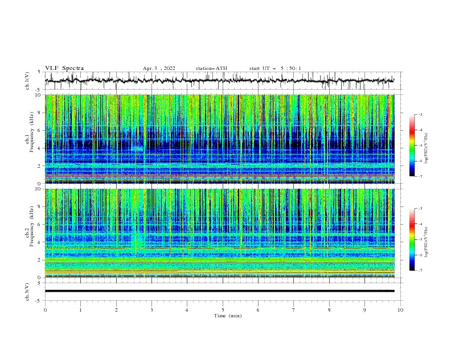Click the "Time (min)" x-axis label
Image resolution: width=451 pixels, height=348 pixels.
(228, 316)
